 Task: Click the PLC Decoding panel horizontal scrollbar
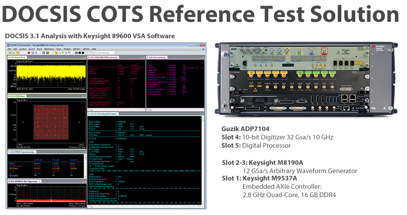[x=144, y=207]
